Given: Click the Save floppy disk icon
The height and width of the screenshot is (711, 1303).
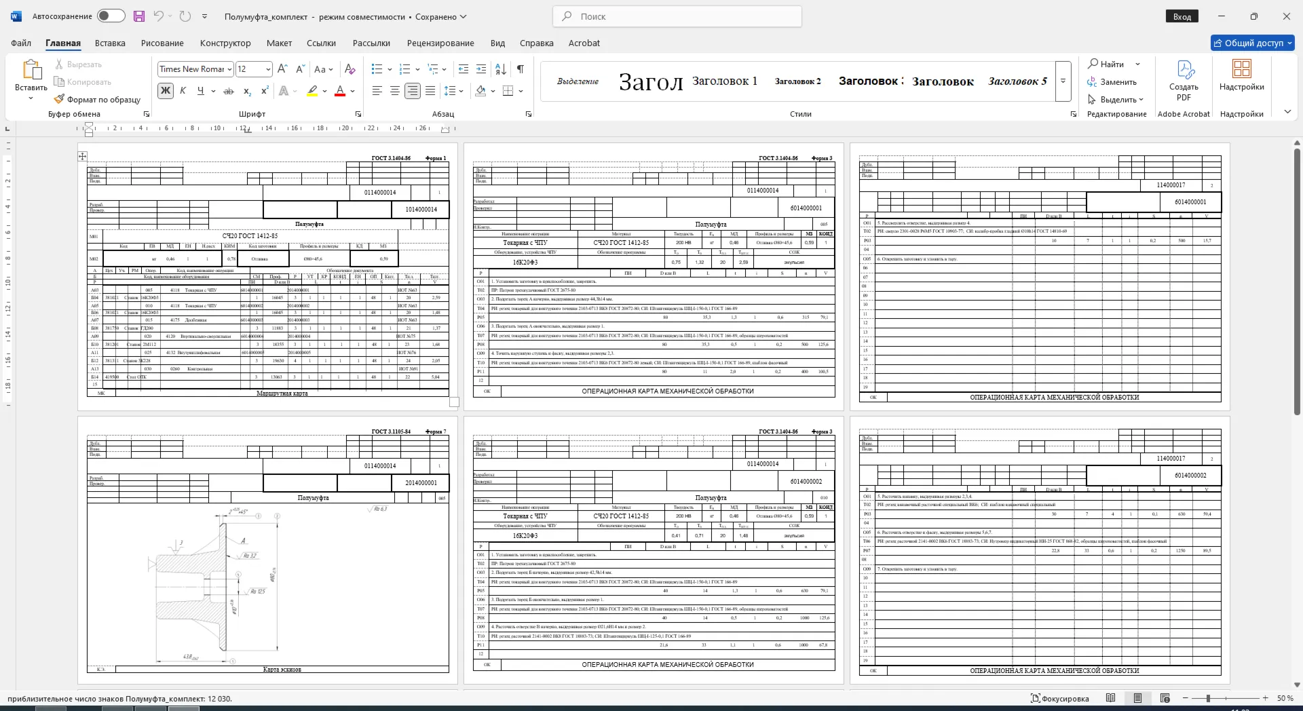Looking at the screenshot, I should pos(139,16).
